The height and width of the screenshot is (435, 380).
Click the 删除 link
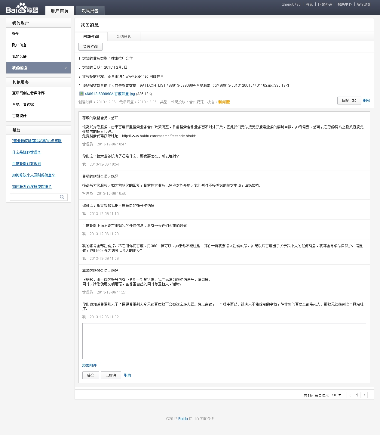pyautogui.click(x=366, y=101)
